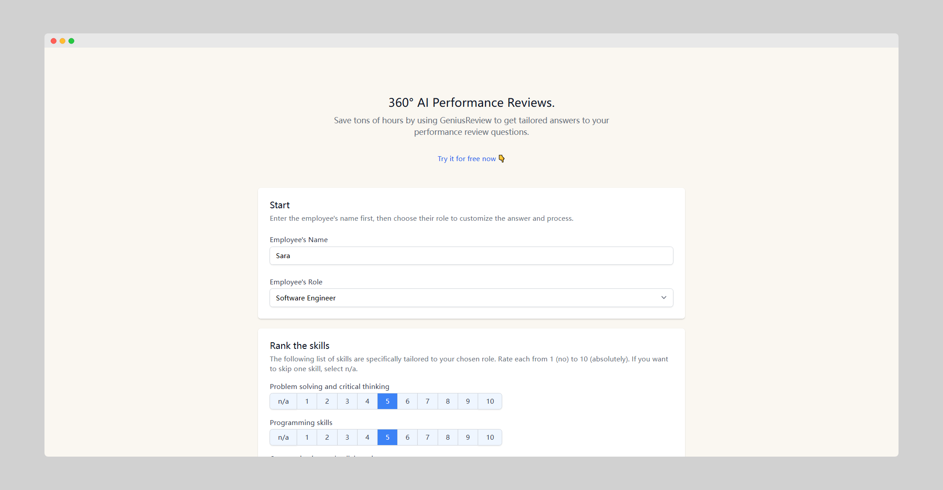Image resolution: width=943 pixels, height=490 pixels.
Task: Set Programming skills rating to 6
Action: pos(407,437)
